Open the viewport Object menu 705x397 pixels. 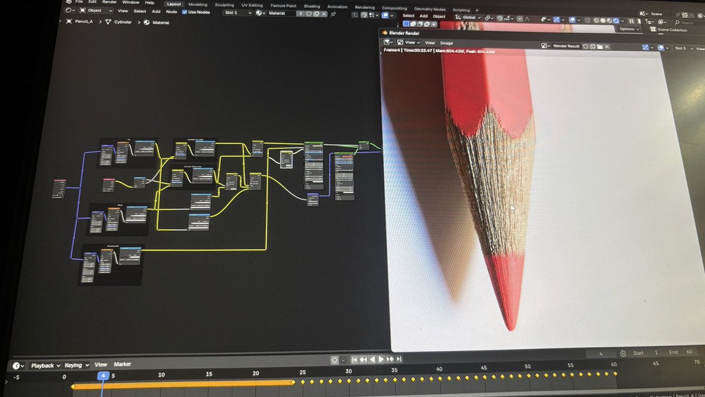pyautogui.click(x=439, y=16)
